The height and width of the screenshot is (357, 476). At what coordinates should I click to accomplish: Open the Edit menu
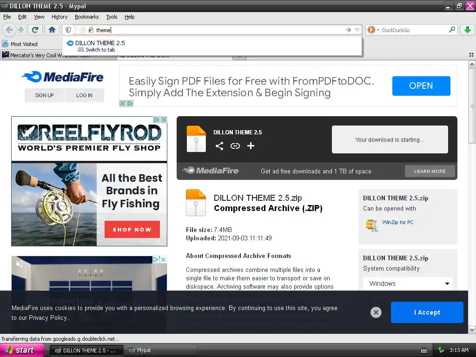pos(22,17)
